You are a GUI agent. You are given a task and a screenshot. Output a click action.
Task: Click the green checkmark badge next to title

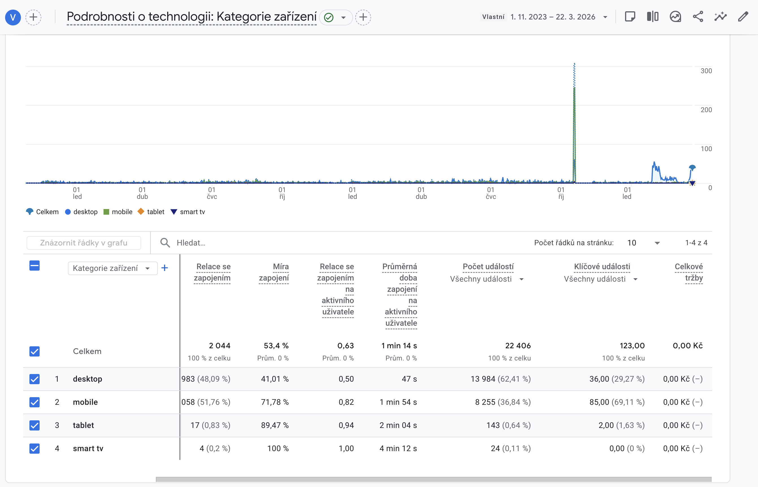coord(328,18)
